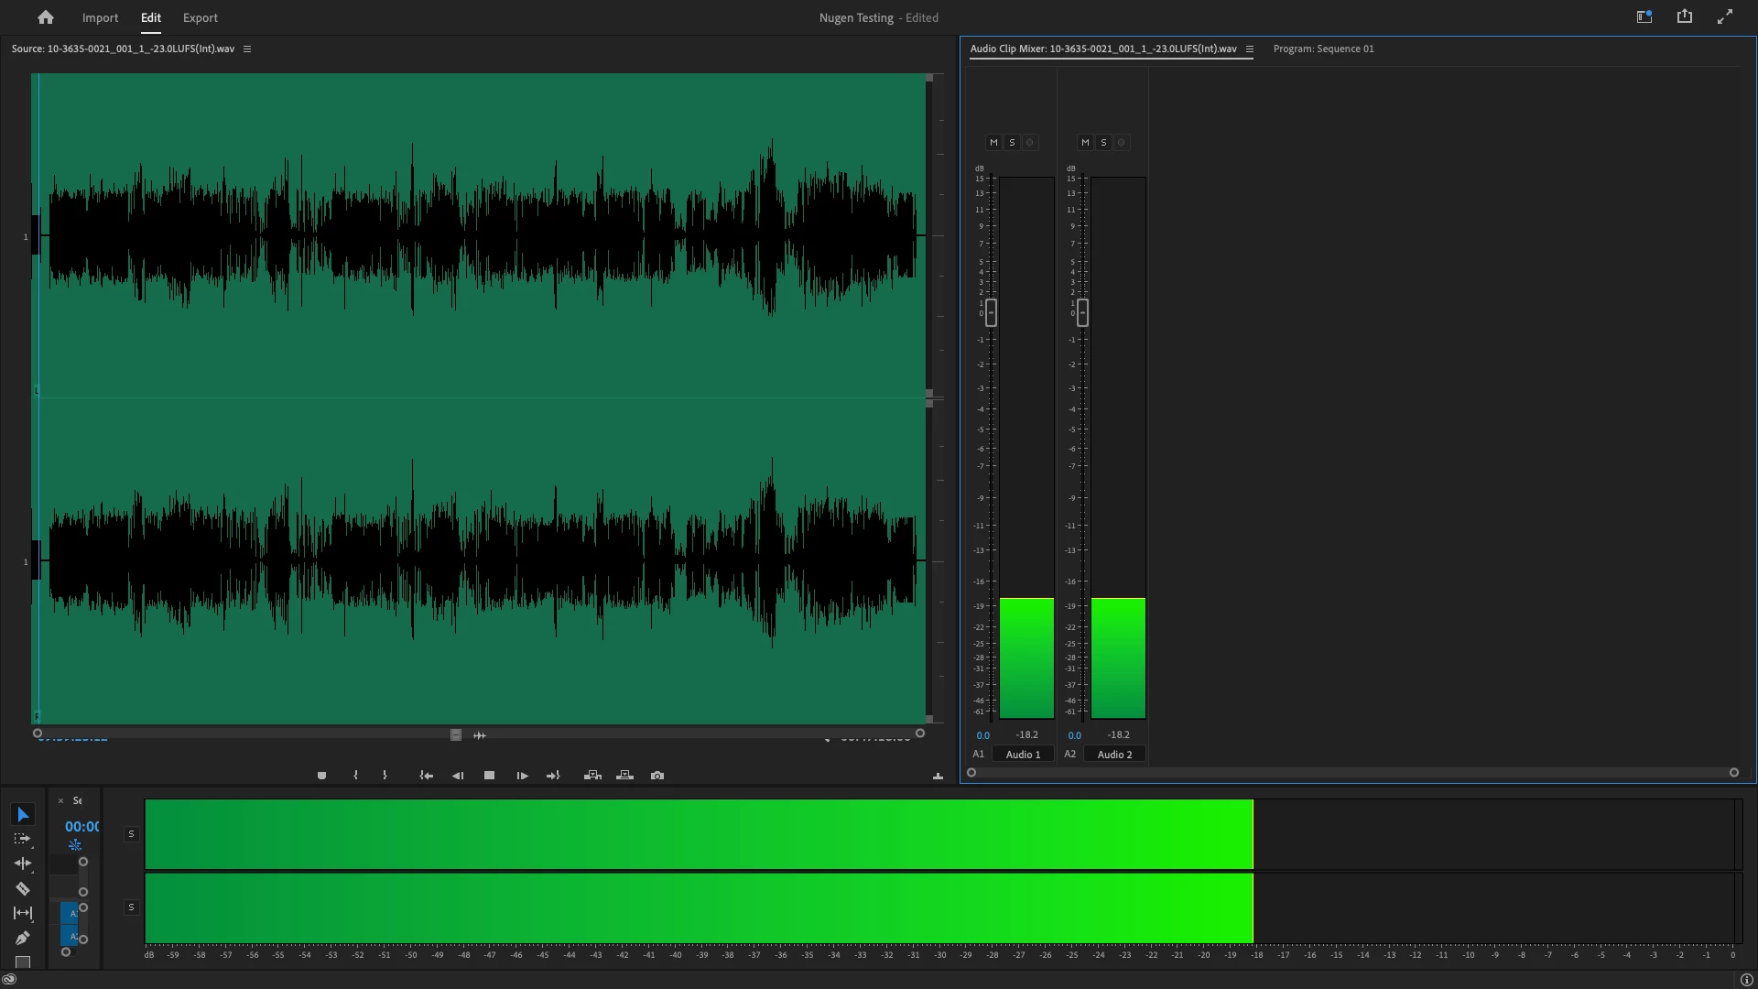
Task: Select the Slip tool
Action: (x=23, y=913)
